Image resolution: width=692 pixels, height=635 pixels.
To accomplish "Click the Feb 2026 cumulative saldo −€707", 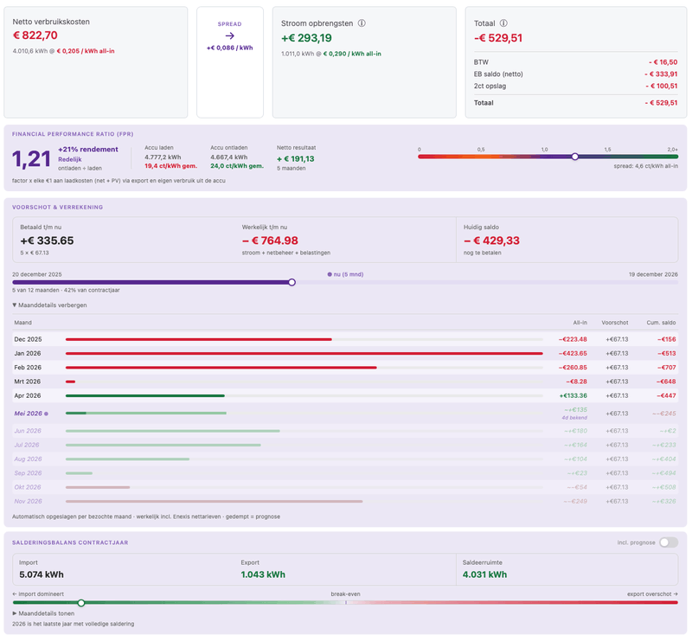I will click(x=666, y=368).
